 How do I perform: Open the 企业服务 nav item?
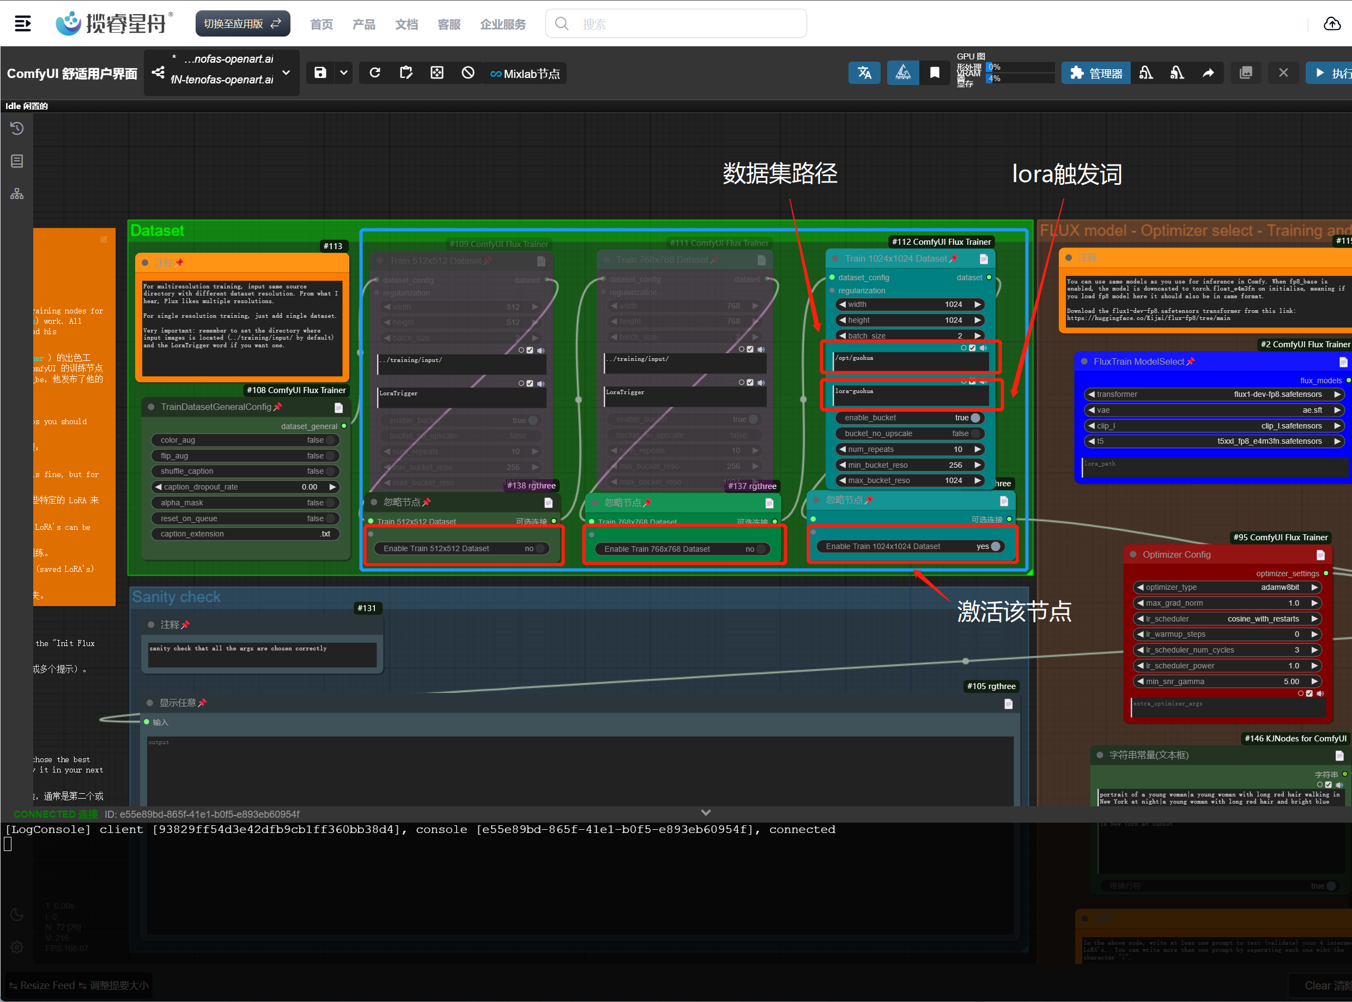[502, 25]
